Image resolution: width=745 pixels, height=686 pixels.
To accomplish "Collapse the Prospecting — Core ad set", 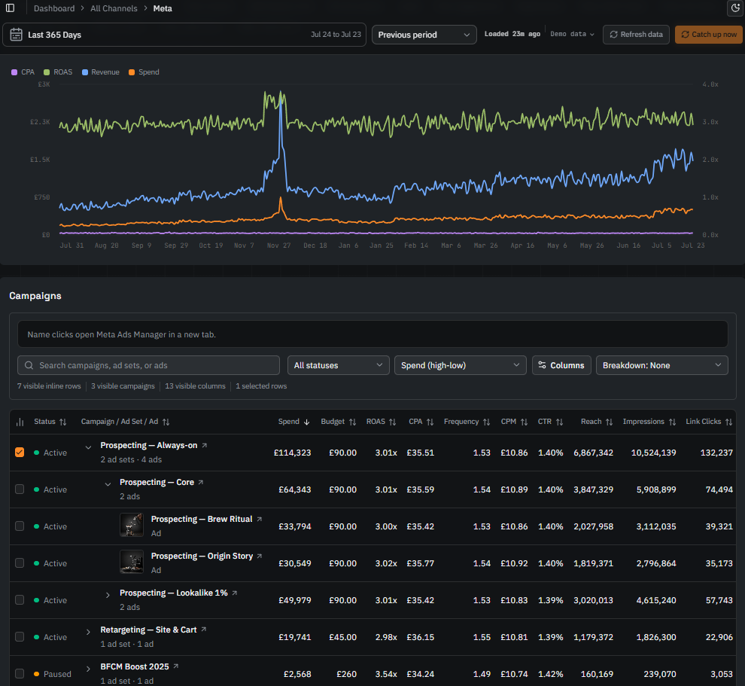I will [108, 484].
